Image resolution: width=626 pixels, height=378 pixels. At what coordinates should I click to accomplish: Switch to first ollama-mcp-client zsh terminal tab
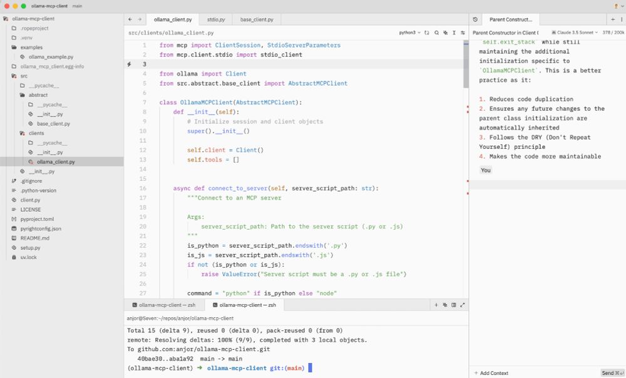click(x=164, y=305)
